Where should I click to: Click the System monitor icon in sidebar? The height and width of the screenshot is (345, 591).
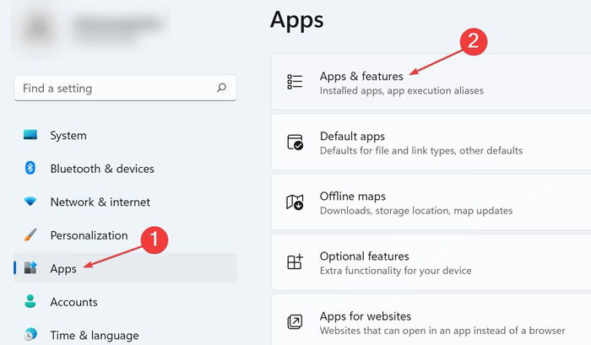(30, 135)
